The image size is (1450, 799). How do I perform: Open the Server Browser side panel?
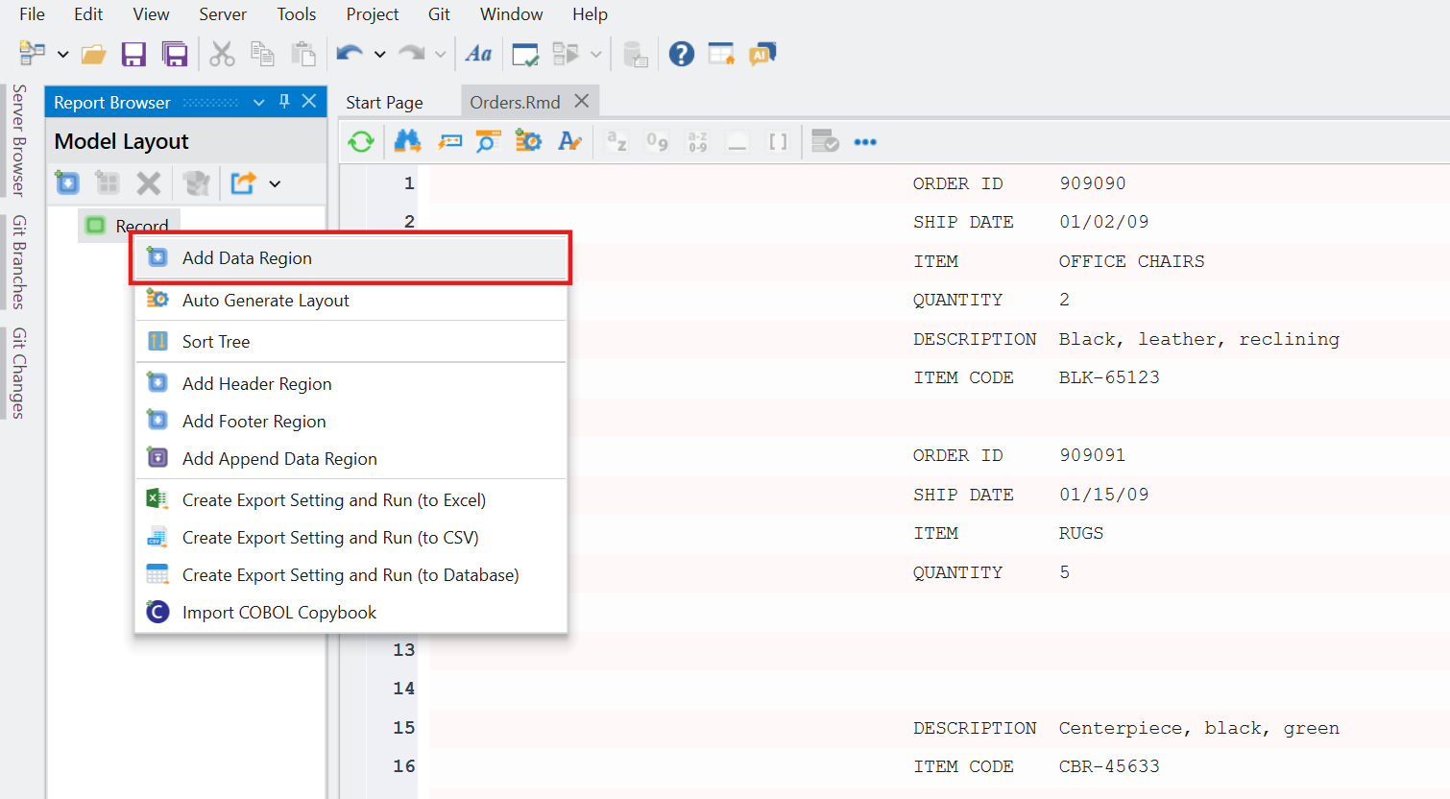(18, 140)
